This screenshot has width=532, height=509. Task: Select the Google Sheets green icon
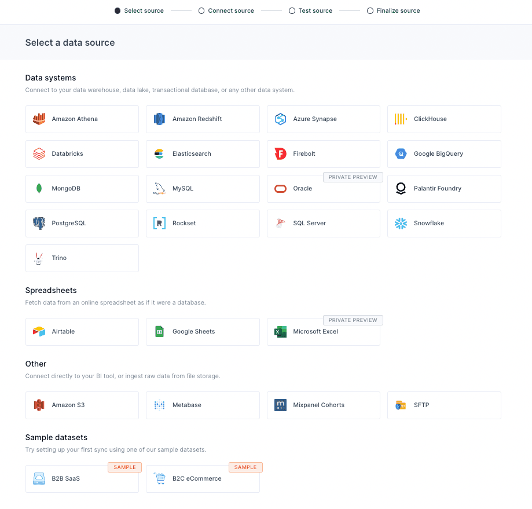point(159,332)
